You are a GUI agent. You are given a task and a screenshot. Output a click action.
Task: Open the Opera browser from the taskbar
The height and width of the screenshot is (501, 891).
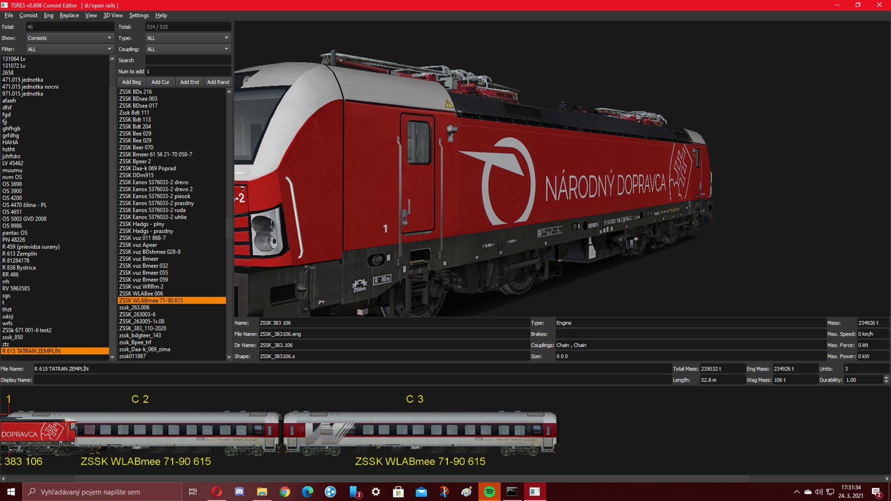click(x=216, y=492)
